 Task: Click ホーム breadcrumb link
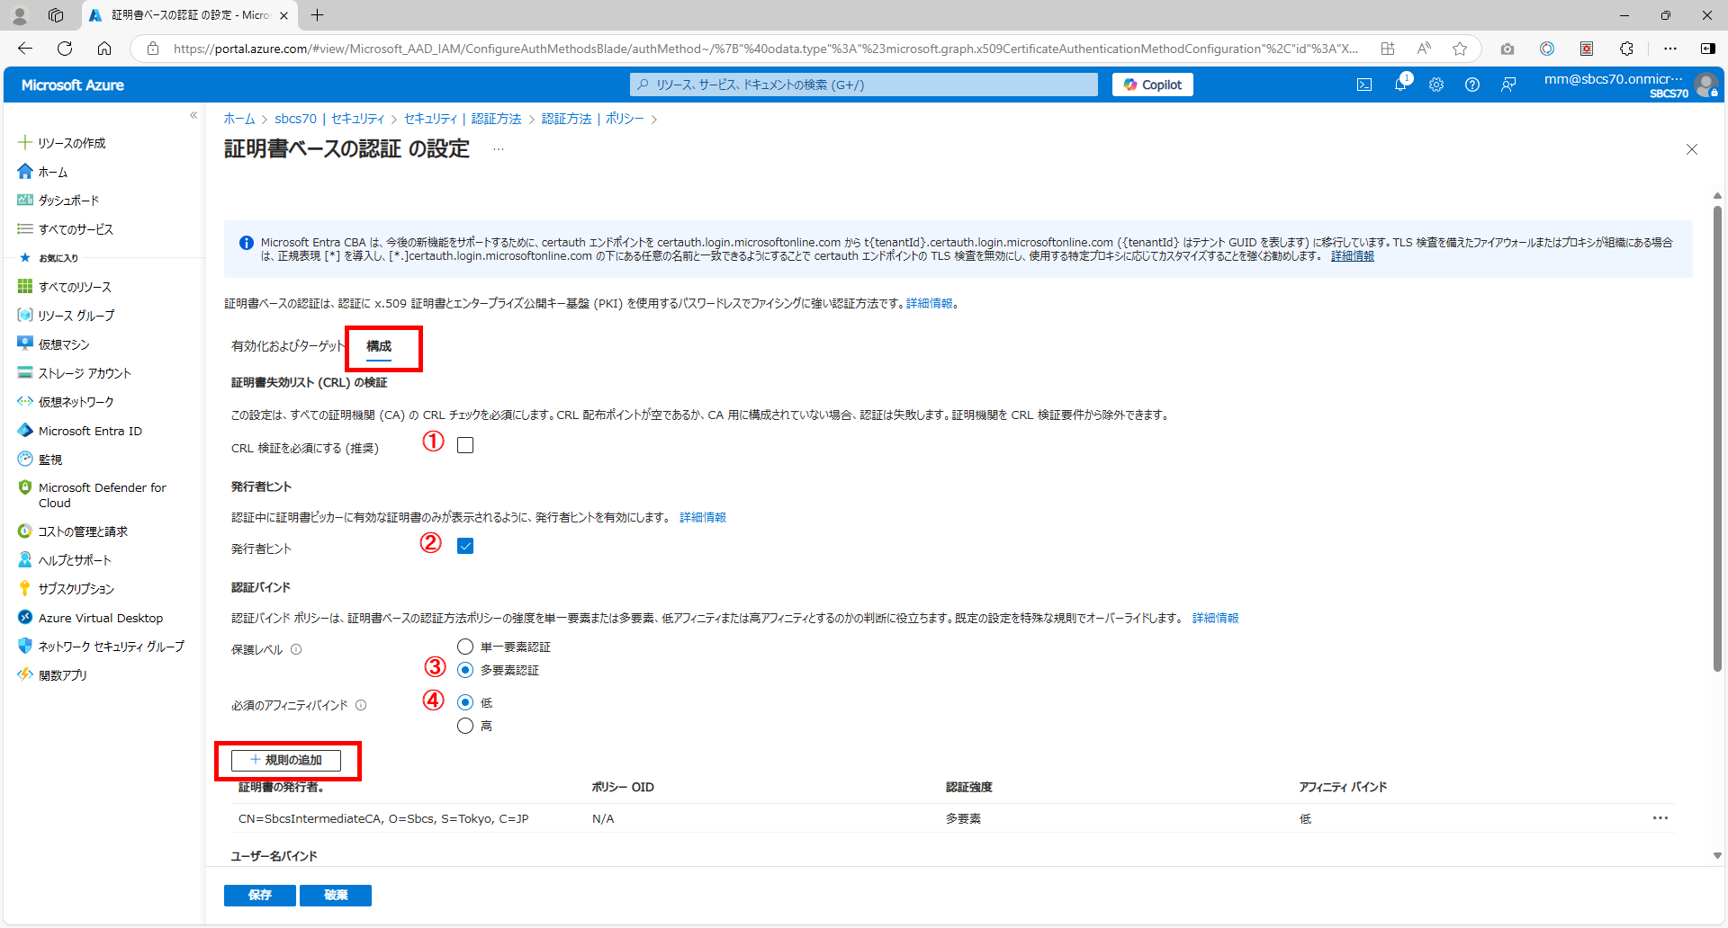[x=239, y=119]
